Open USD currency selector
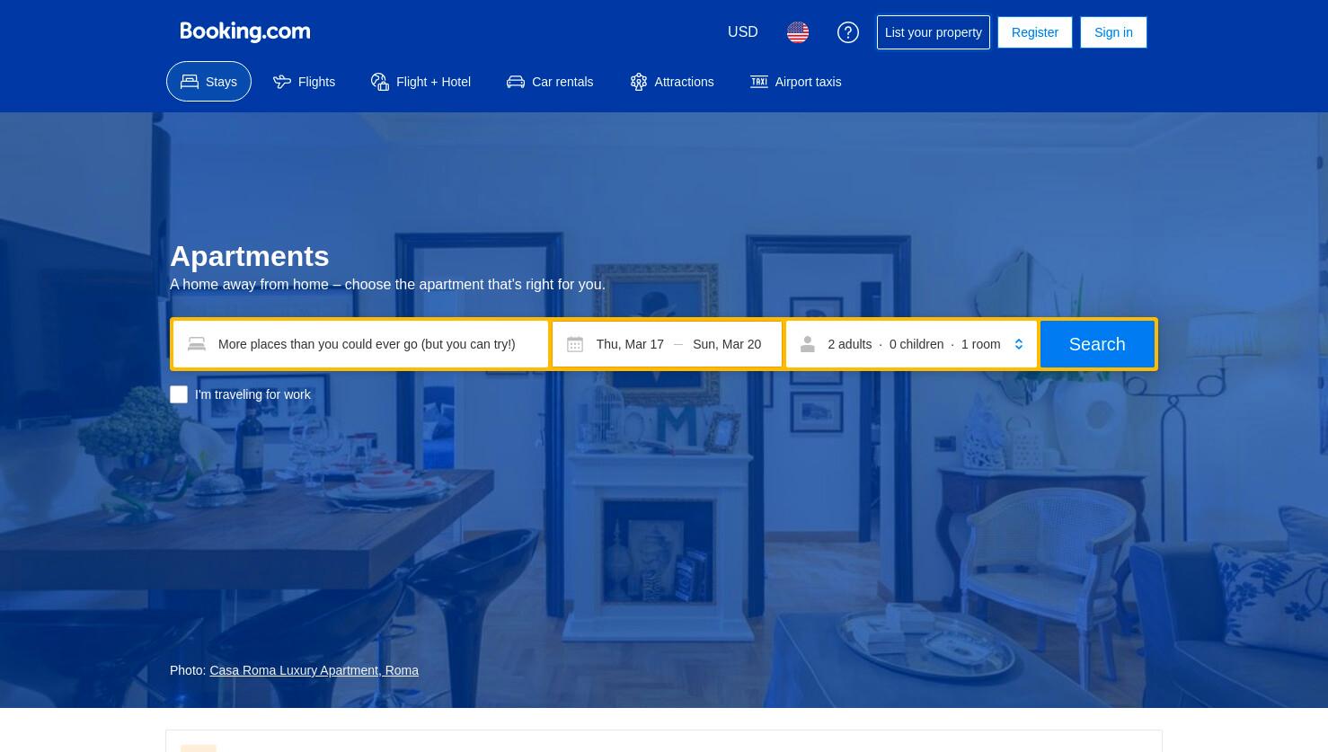This screenshot has width=1328, height=752. [743, 32]
